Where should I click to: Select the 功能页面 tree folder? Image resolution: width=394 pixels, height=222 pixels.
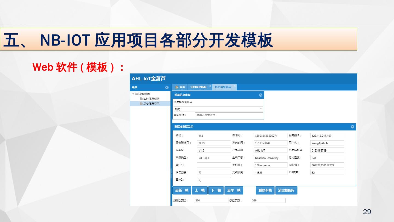point(145,94)
